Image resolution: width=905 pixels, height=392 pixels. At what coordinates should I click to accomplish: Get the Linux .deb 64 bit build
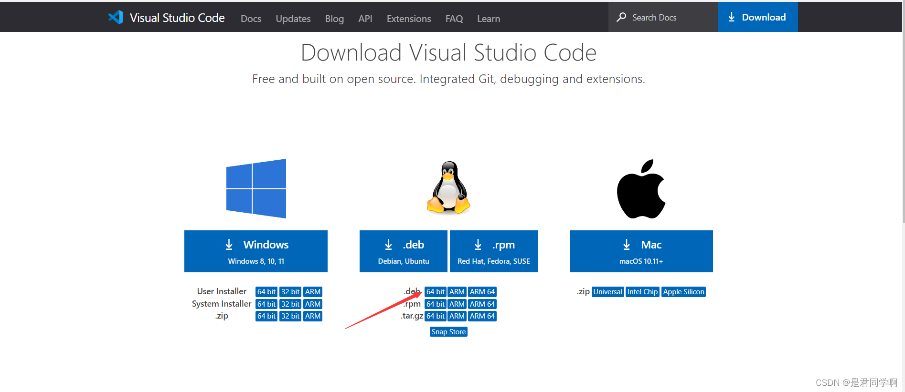(436, 292)
